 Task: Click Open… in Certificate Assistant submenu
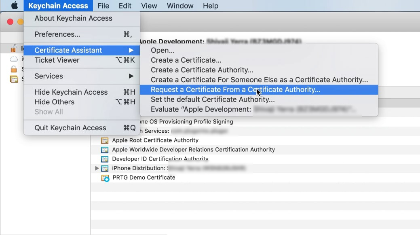[259, 51]
